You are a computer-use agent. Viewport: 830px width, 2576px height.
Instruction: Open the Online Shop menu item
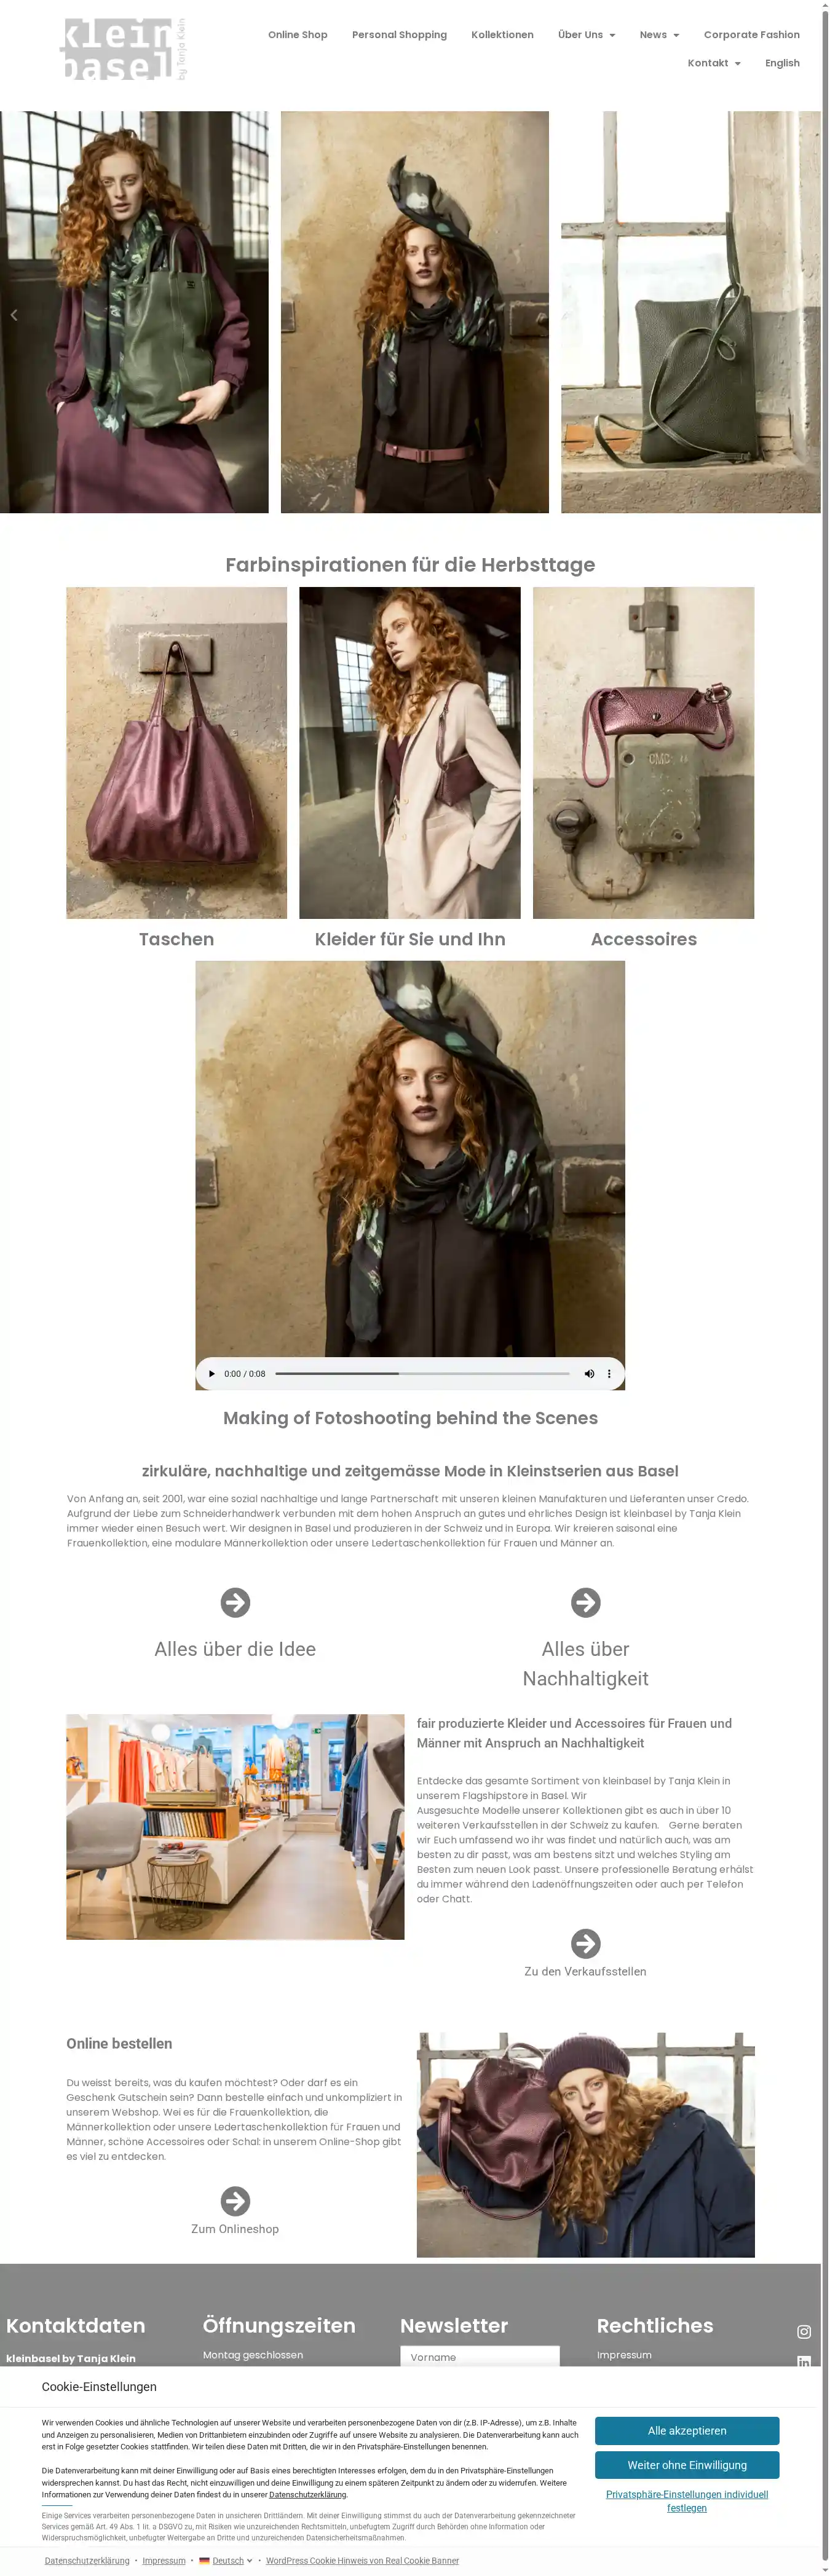coord(298,35)
